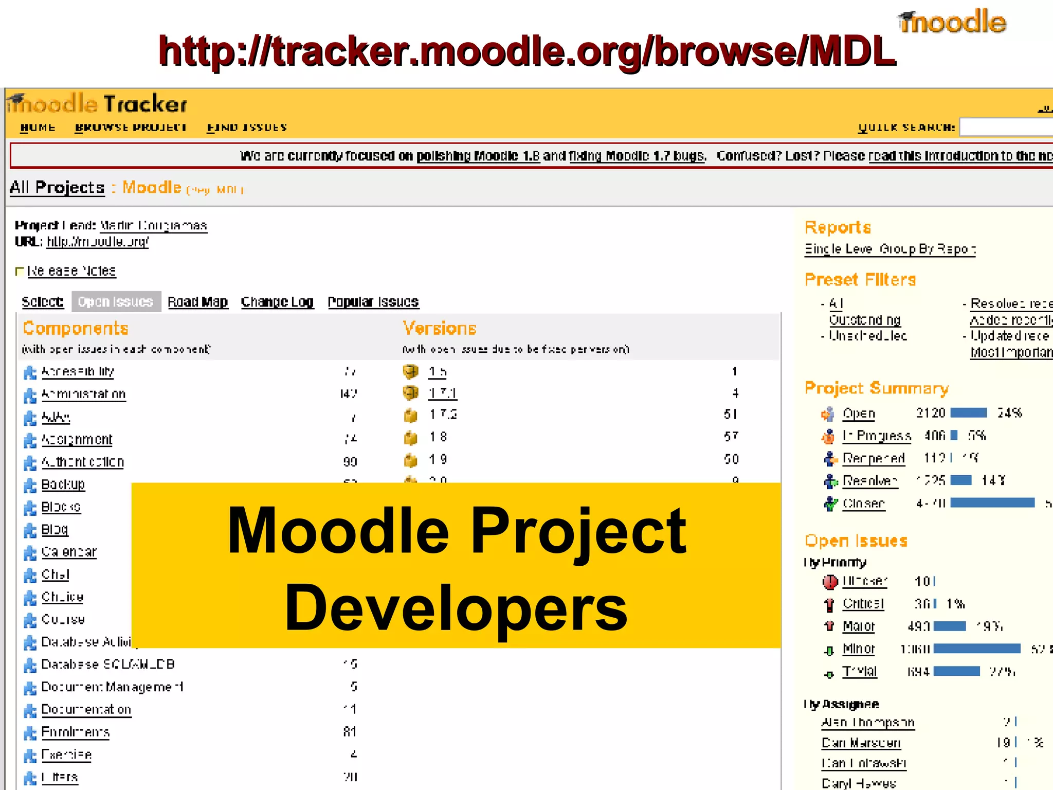This screenshot has width=1053, height=790.
Task: Switch to the Open Issues tab
Action: click(x=116, y=302)
